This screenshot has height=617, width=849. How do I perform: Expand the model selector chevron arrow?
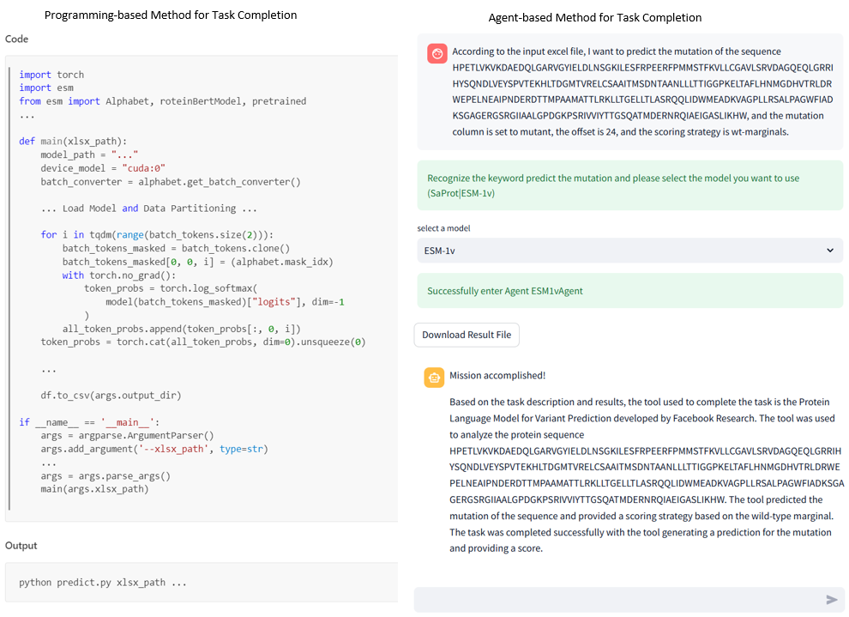[x=829, y=251]
